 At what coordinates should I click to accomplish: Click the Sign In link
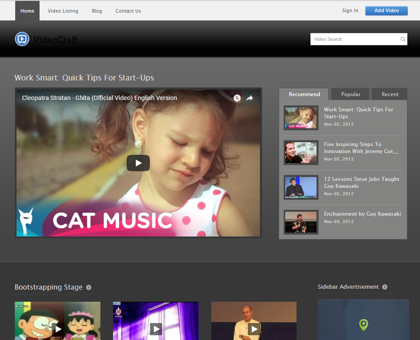tap(350, 10)
